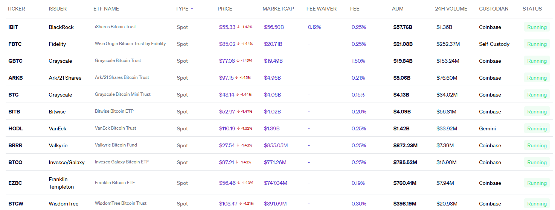Click the 24H VOLUME column header
The width and height of the screenshot is (555, 210).
(x=451, y=9)
